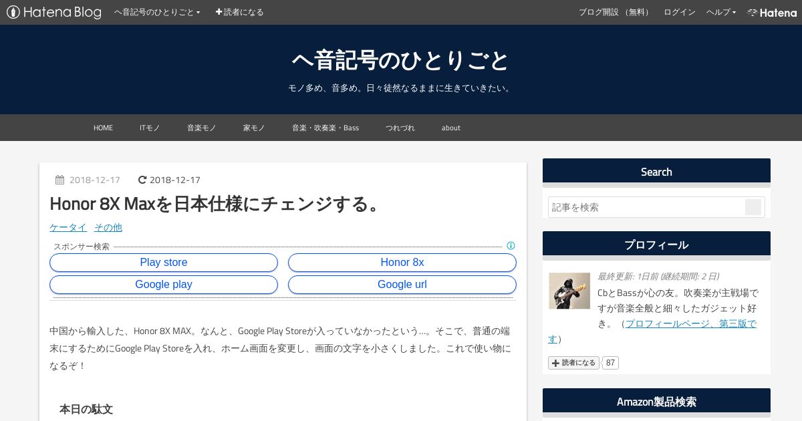This screenshot has height=421, width=802.
Task: Click the Hatena Blog logo
Action: click(x=54, y=12)
